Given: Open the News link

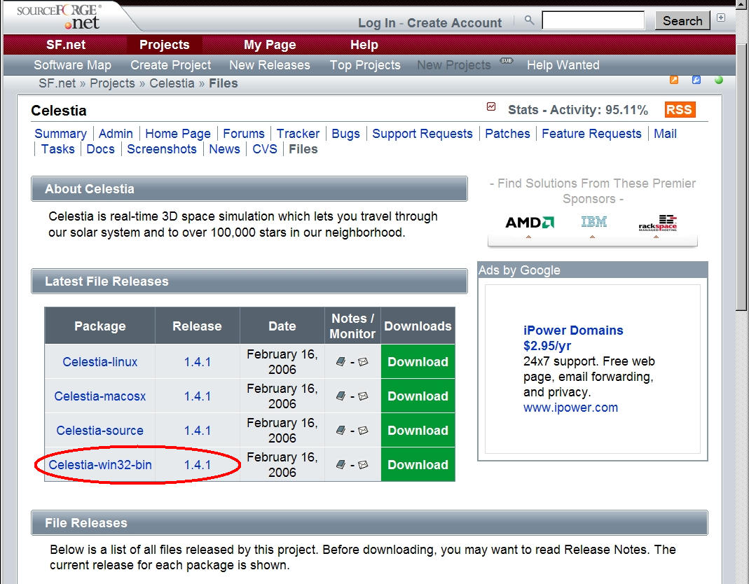Looking at the screenshot, I should (224, 149).
